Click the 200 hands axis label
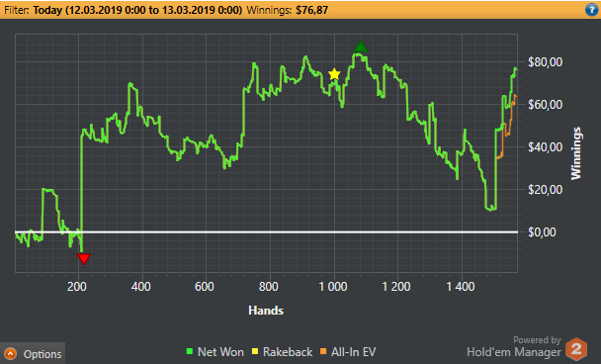601x364 pixels. [x=77, y=287]
